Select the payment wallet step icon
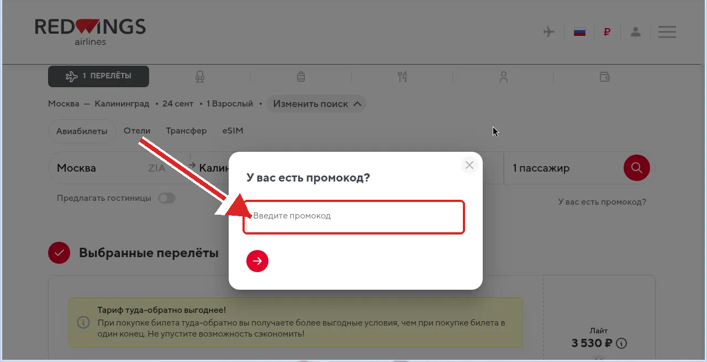The width and height of the screenshot is (707, 362). [605, 77]
